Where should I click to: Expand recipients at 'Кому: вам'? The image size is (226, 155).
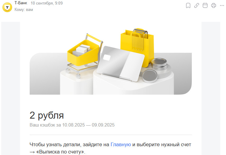point(24,9)
